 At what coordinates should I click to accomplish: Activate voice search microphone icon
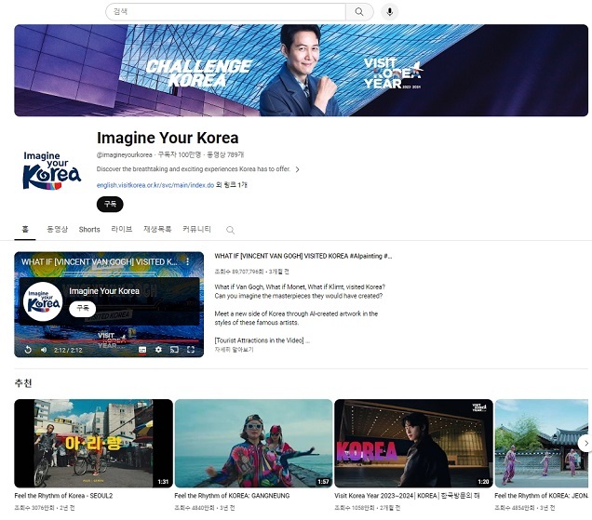(x=390, y=12)
